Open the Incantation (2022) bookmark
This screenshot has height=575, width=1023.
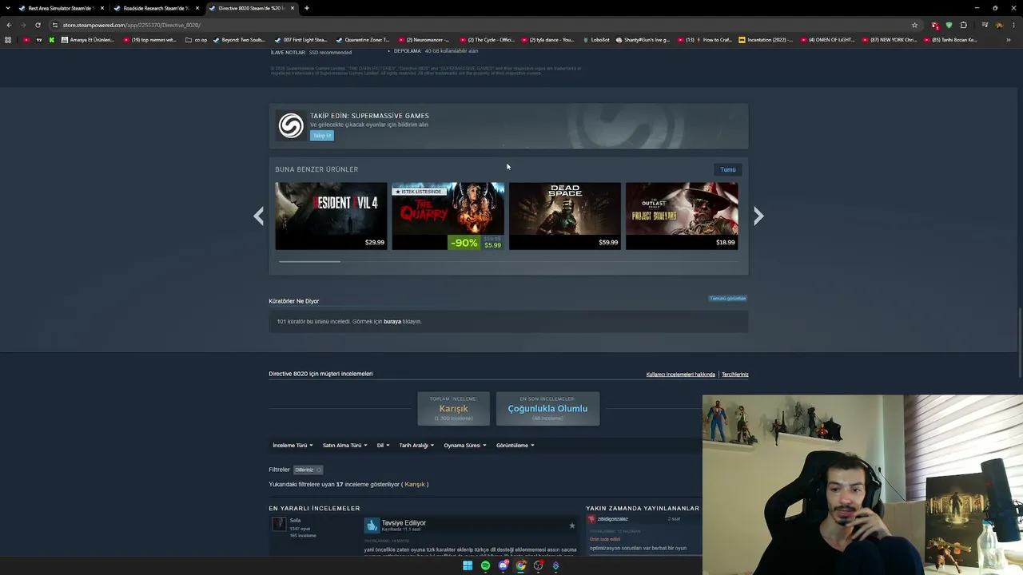(767, 40)
